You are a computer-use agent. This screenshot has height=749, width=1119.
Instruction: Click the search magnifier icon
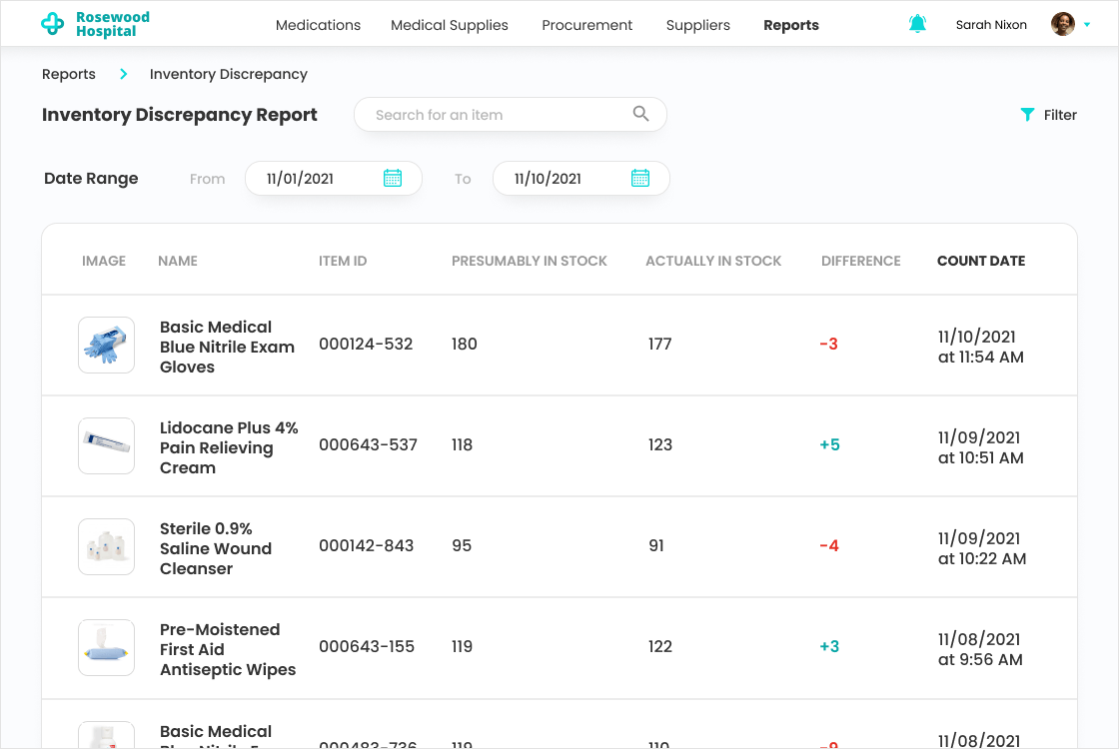tap(640, 114)
